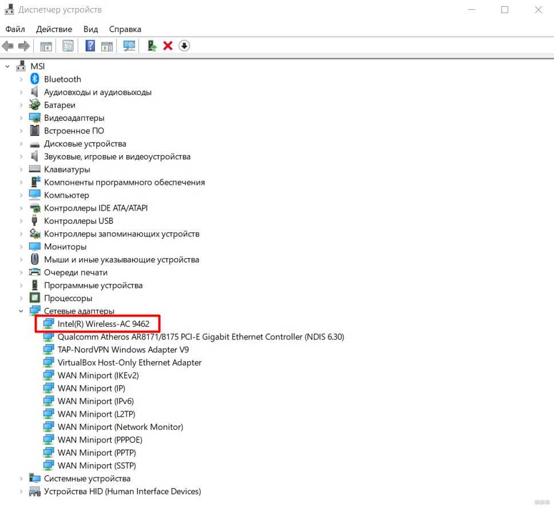Expand the Контроллеры USB category
The height and width of the screenshot is (510, 554).
pos(21,222)
